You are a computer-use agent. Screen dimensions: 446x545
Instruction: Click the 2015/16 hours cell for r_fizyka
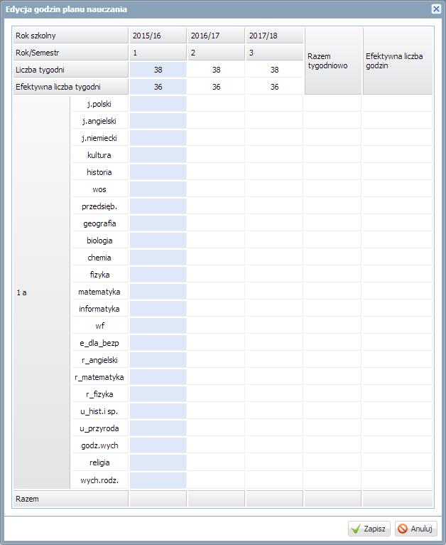pos(158,393)
